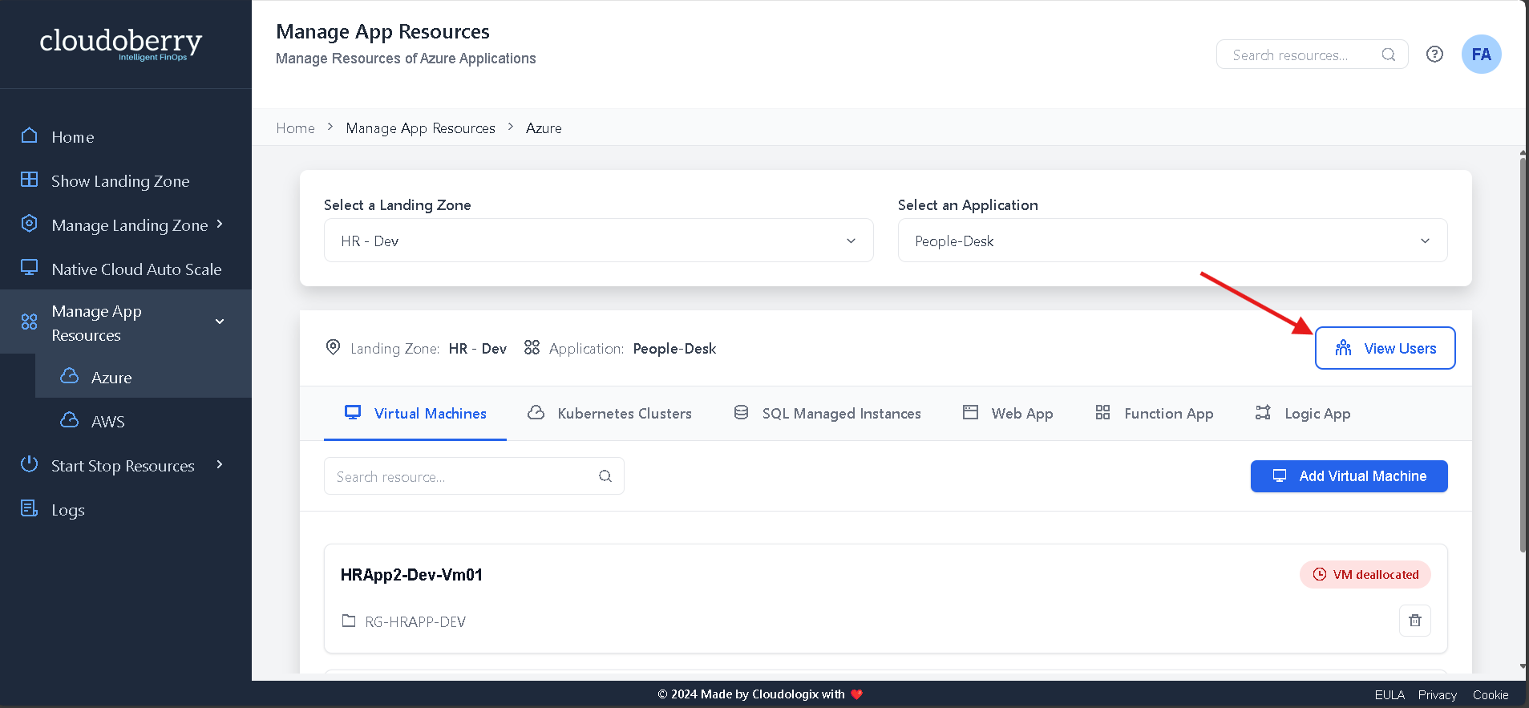This screenshot has width=1529, height=708.
Task: Click the Home house icon in sidebar
Action: [x=30, y=136]
